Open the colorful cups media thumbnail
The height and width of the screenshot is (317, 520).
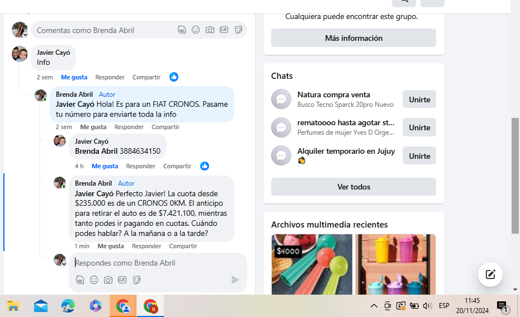395,264
